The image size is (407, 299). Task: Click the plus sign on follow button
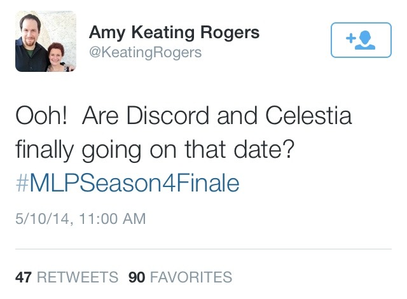pyautogui.click(x=350, y=39)
